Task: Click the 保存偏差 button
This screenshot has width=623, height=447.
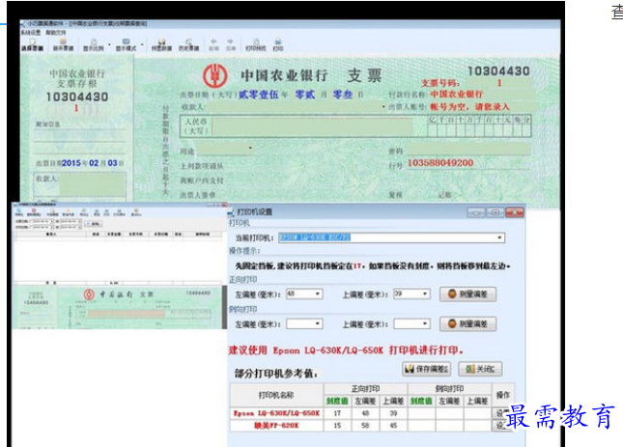Action: pyautogui.click(x=427, y=369)
